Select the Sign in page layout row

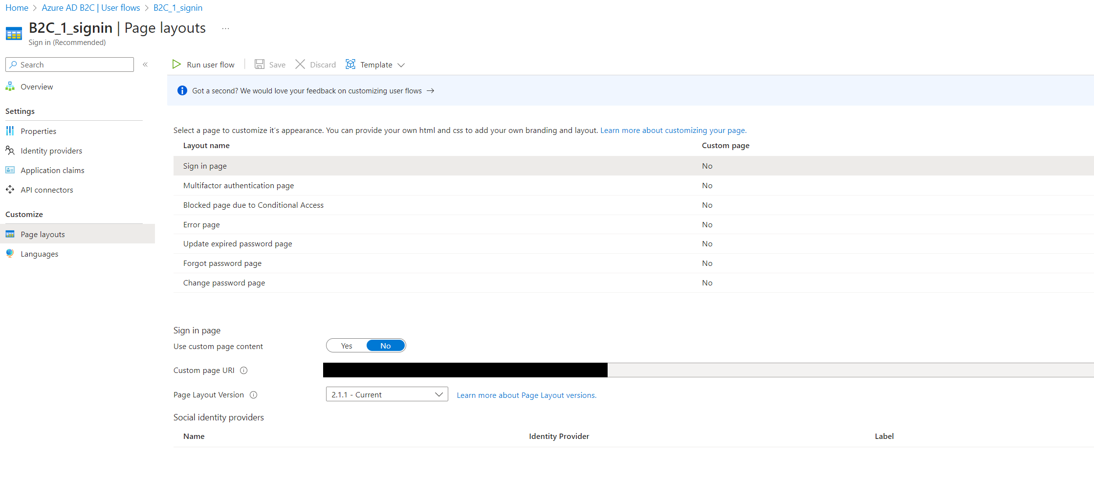pos(634,166)
